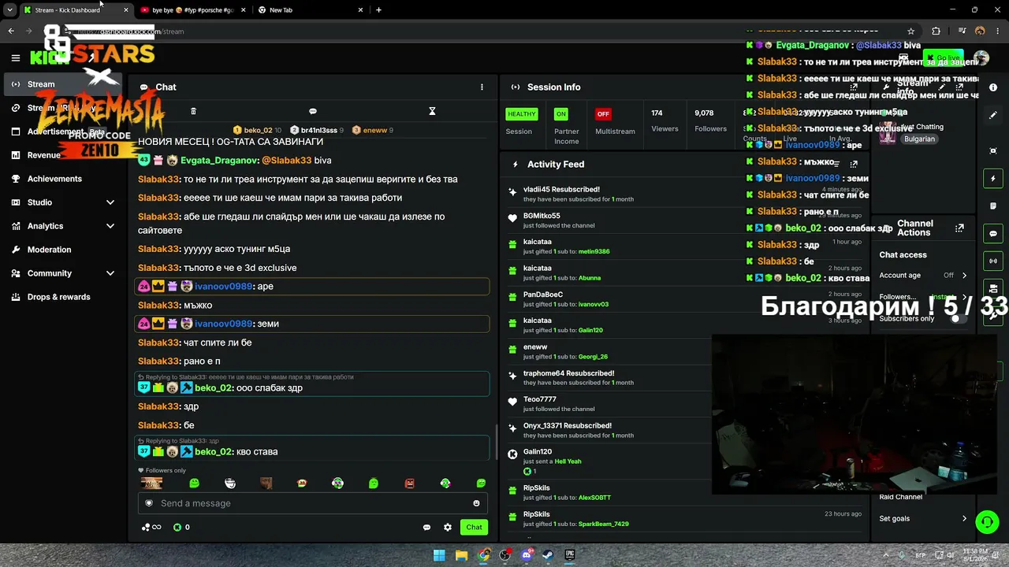Open File Explorer from the taskbar

tap(461, 555)
